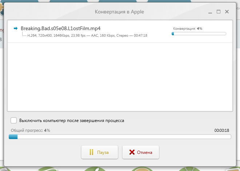
Task: Click the file's Конвертация 4% progress bar
Action: [x=199, y=34]
